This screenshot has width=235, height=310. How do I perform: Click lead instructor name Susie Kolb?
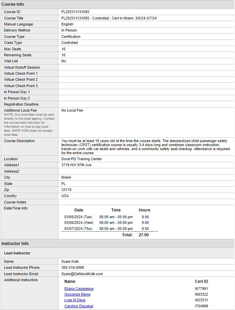coord(70,261)
